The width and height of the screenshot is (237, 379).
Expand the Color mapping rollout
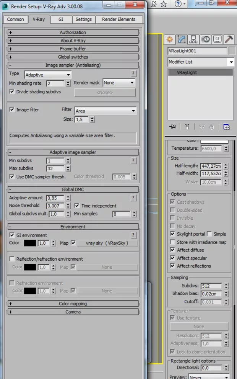73,304
